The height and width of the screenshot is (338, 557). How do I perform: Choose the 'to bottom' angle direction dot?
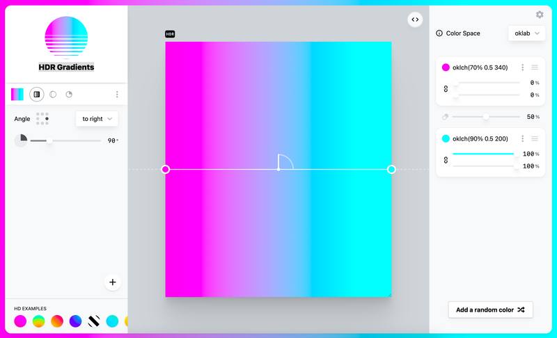click(x=42, y=123)
